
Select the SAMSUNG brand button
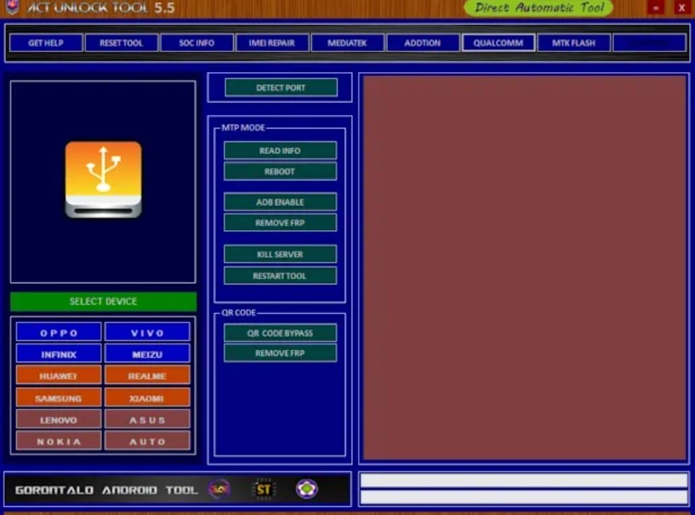pos(58,397)
